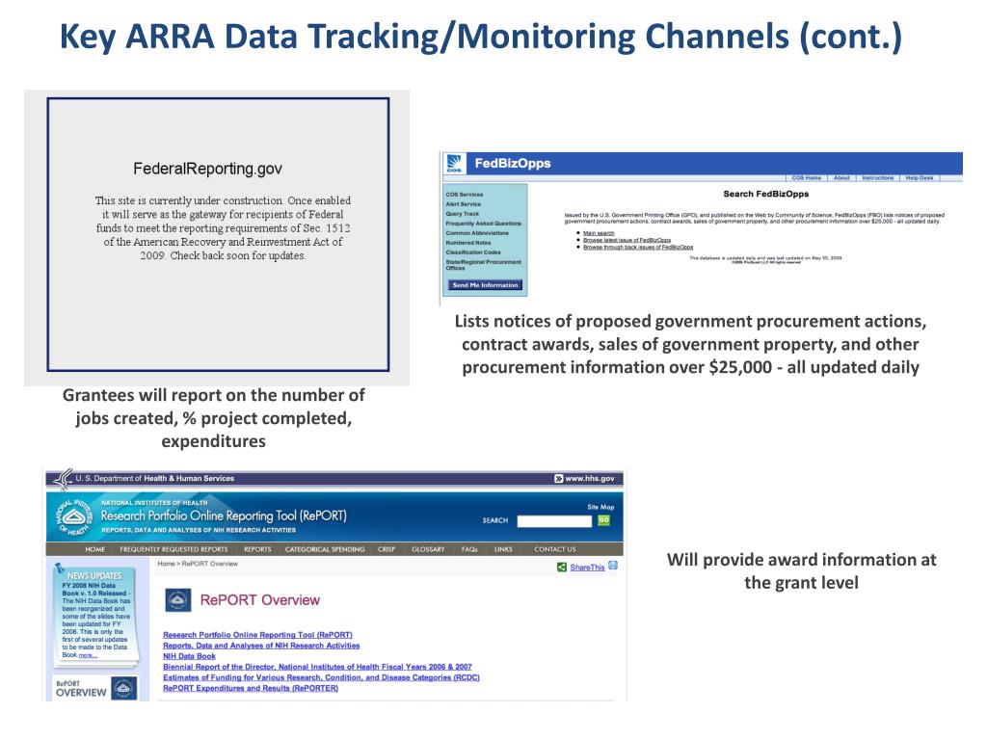
Task: Open the HOME nav item in RePORT
Action: pyautogui.click(x=95, y=549)
